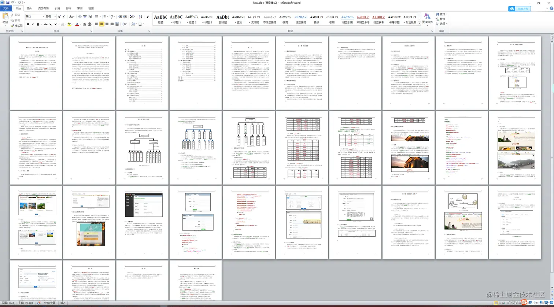Toggle Character Shading

tap(85, 24)
